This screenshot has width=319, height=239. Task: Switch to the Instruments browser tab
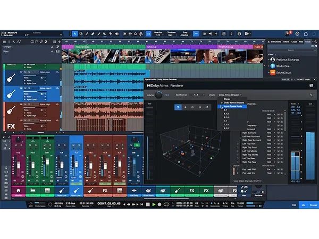[x=276, y=41]
